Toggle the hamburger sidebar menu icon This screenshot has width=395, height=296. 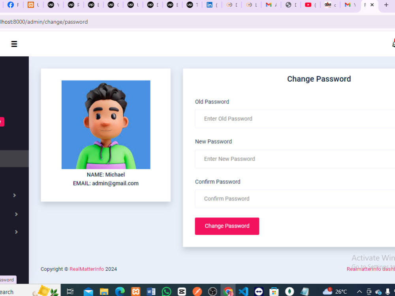pyautogui.click(x=14, y=44)
